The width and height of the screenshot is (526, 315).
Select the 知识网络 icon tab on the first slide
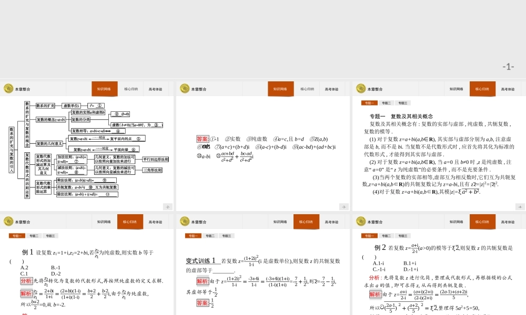point(105,89)
